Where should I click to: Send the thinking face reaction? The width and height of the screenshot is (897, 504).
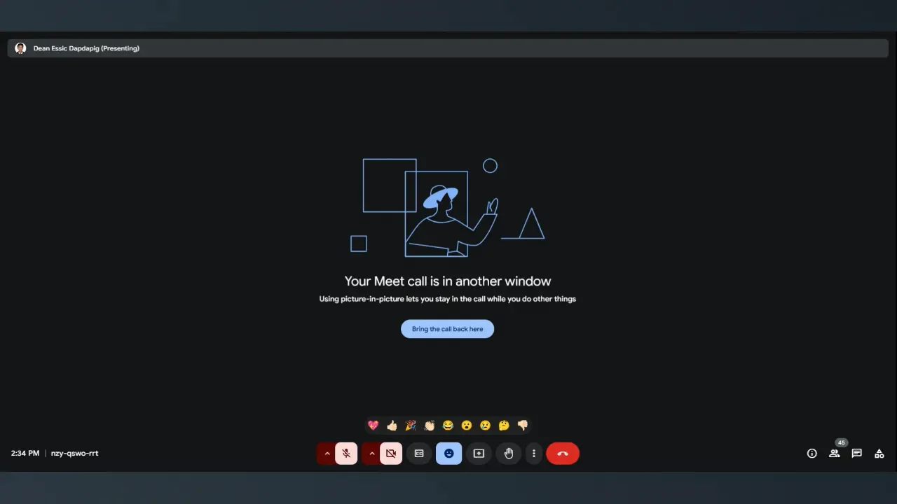(504, 426)
